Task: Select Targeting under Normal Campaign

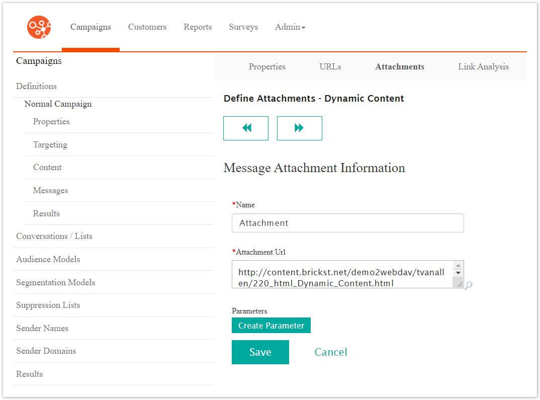Action: (x=50, y=145)
